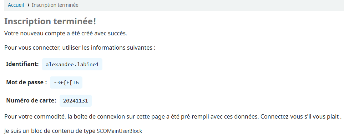Click the Pour votre commodité paragraph
This screenshot has height=140, width=344.
(173, 116)
